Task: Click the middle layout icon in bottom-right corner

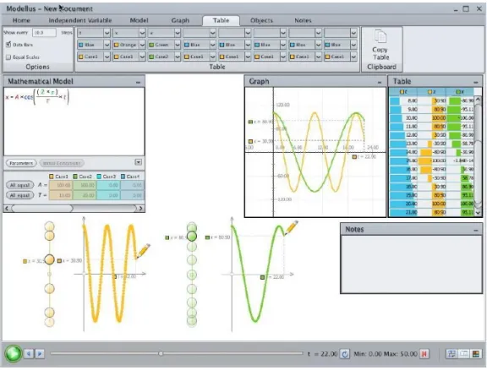Action: 463,354
